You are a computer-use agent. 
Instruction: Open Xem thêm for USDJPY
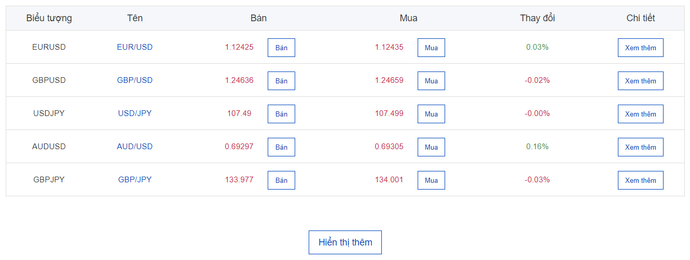point(640,114)
